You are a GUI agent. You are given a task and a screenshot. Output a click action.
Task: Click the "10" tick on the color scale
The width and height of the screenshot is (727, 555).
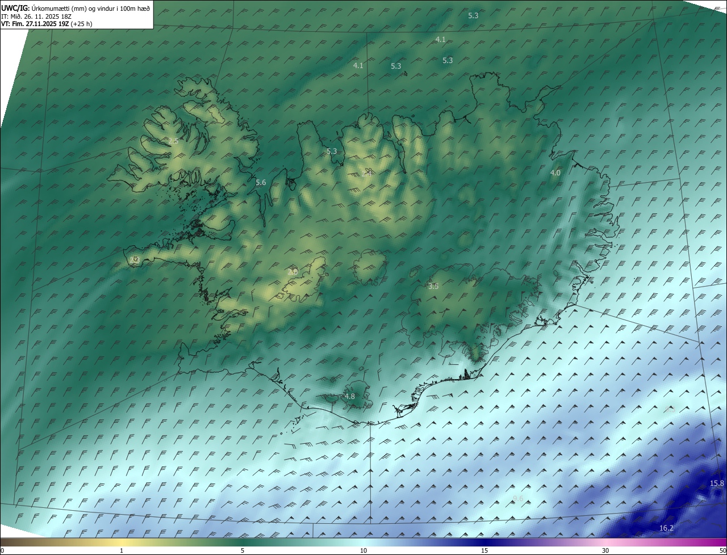tap(363, 551)
